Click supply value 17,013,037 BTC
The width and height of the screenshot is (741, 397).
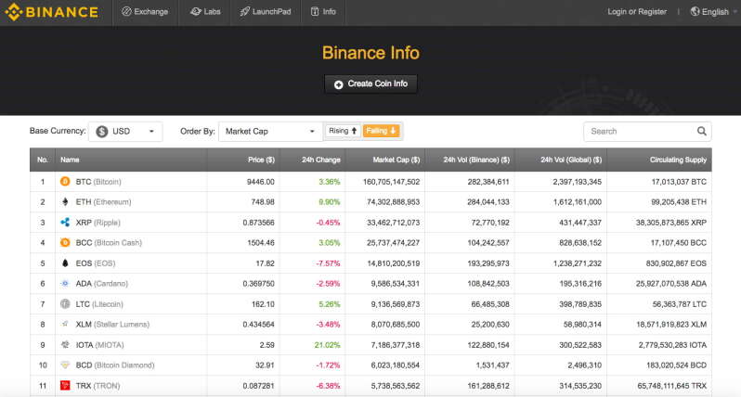click(679, 182)
